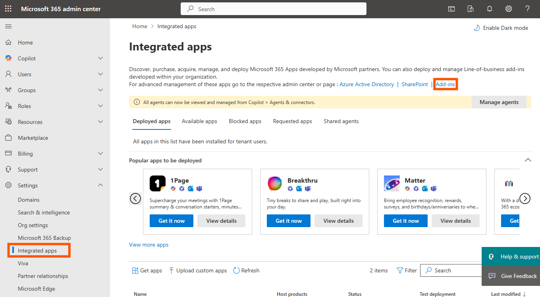Collapse the navigation hamburger menu
This screenshot has height=297, width=540.
(8, 27)
